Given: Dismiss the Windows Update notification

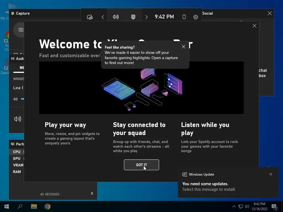Looking at the screenshot, I should pos(271,174).
